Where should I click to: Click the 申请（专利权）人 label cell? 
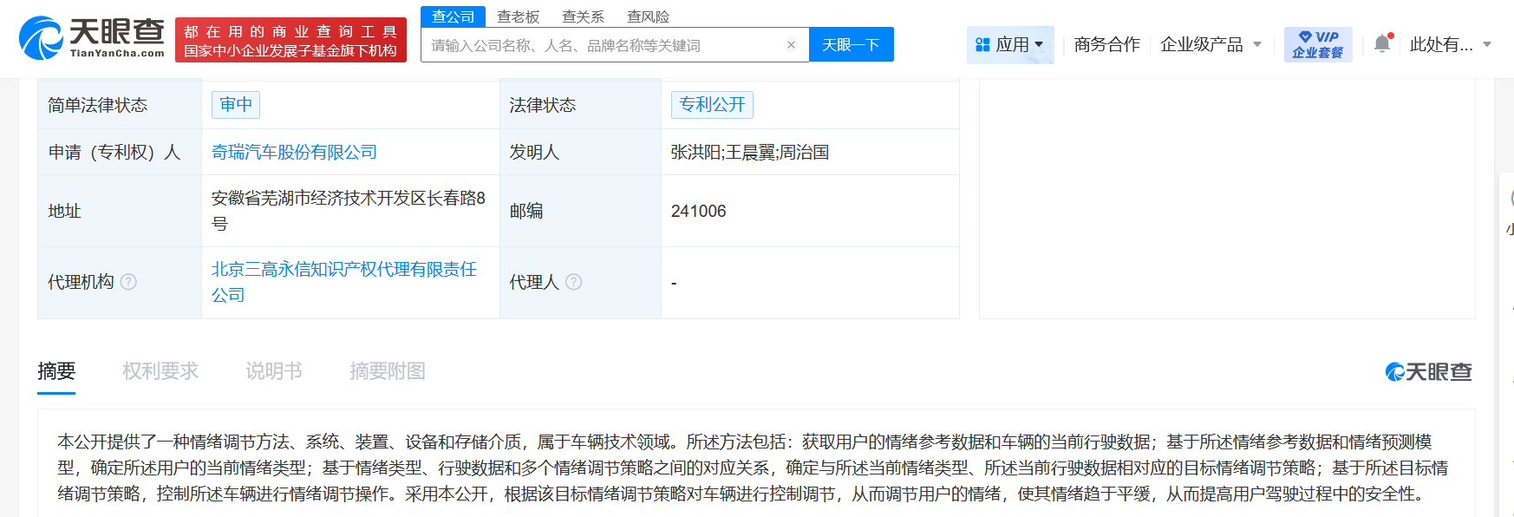tap(120, 152)
